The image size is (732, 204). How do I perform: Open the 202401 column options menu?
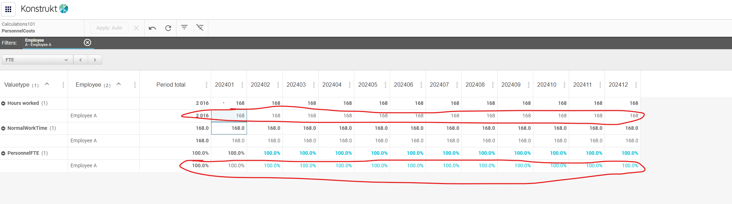pos(242,85)
